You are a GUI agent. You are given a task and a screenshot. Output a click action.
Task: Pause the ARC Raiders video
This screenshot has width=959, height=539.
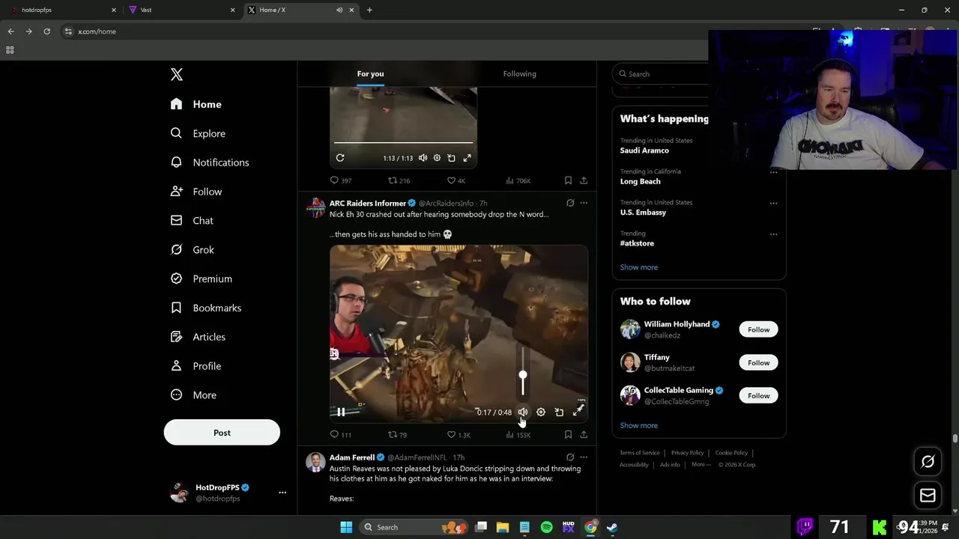[x=341, y=412]
